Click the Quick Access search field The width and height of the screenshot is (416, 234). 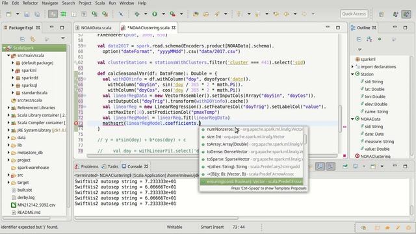[x=354, y=14]
